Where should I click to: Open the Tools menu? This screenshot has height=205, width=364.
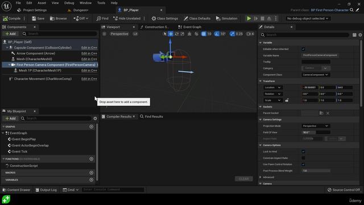coord(101,3)
